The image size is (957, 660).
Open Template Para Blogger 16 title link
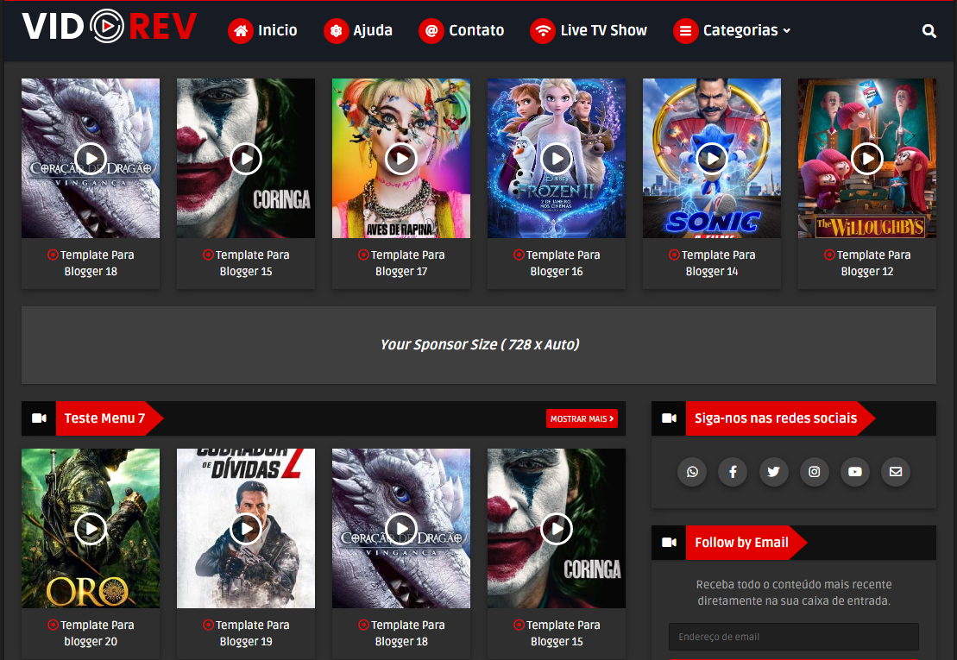[557, 263]
